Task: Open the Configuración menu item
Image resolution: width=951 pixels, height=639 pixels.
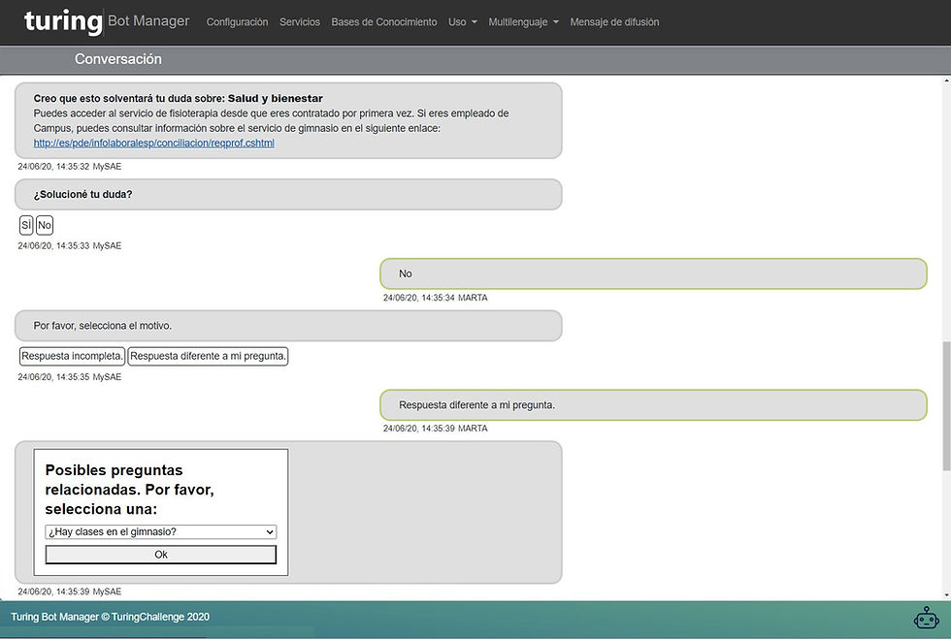Action: click(237, 22)
